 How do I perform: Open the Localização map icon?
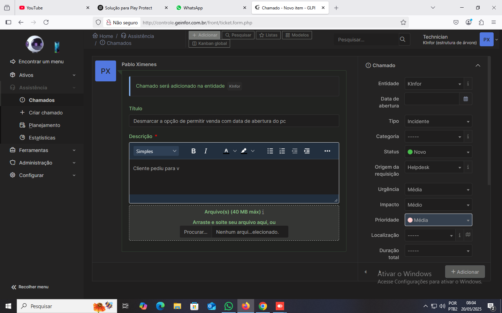tap(468, 235)
